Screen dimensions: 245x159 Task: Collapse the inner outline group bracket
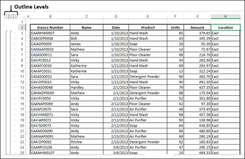point(11,93)
